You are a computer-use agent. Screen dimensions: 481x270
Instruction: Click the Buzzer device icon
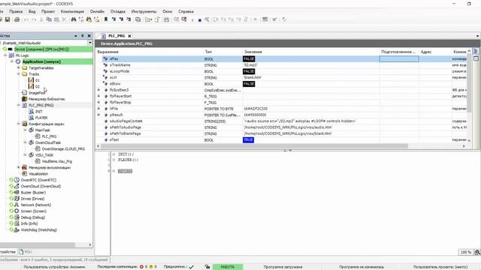tap(17, 193)
